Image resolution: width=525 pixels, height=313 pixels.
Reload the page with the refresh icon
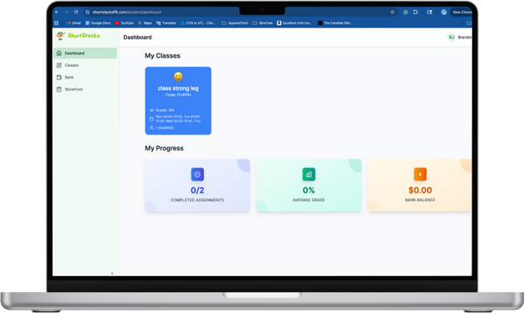click(x=76, y=12)
